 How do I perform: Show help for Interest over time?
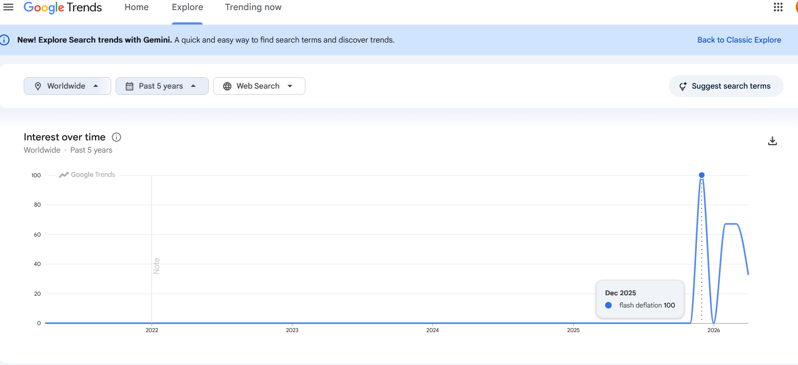(116, 137)
